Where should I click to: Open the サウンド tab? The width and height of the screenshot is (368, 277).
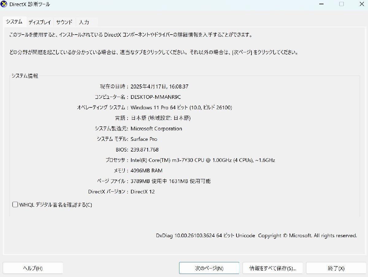pos(64,22)
